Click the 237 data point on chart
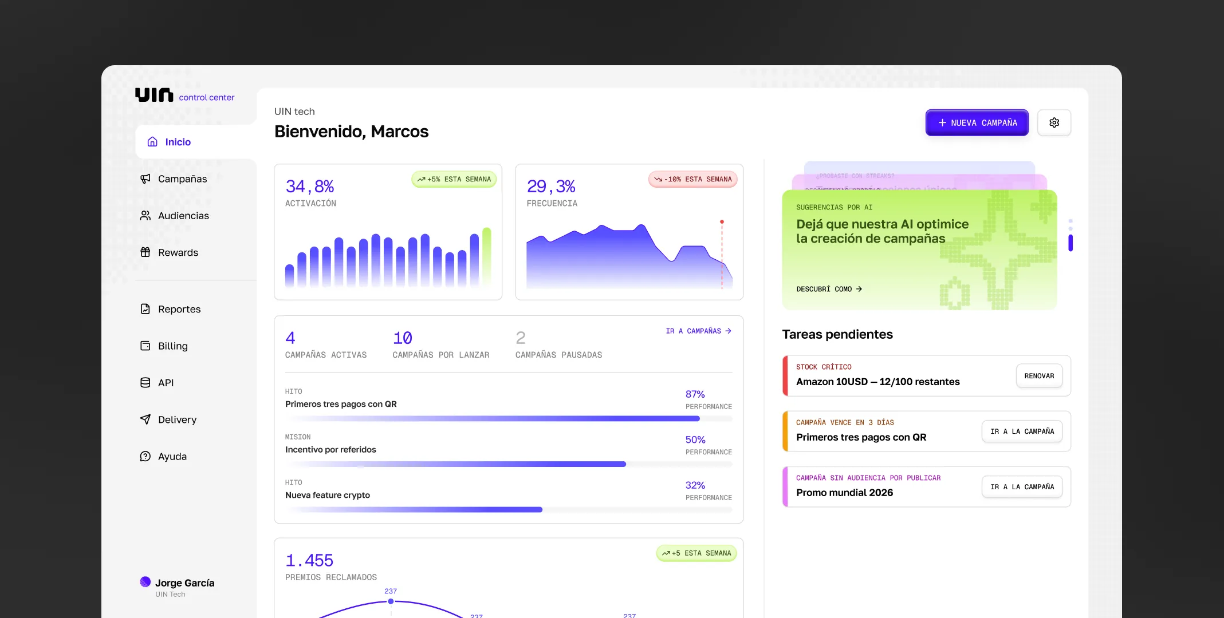Image resolution: width=1224 pixels, height=618 pixels. [x=391, y=601]
